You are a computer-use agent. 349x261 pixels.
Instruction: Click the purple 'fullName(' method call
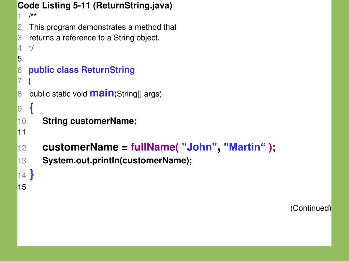155,147
